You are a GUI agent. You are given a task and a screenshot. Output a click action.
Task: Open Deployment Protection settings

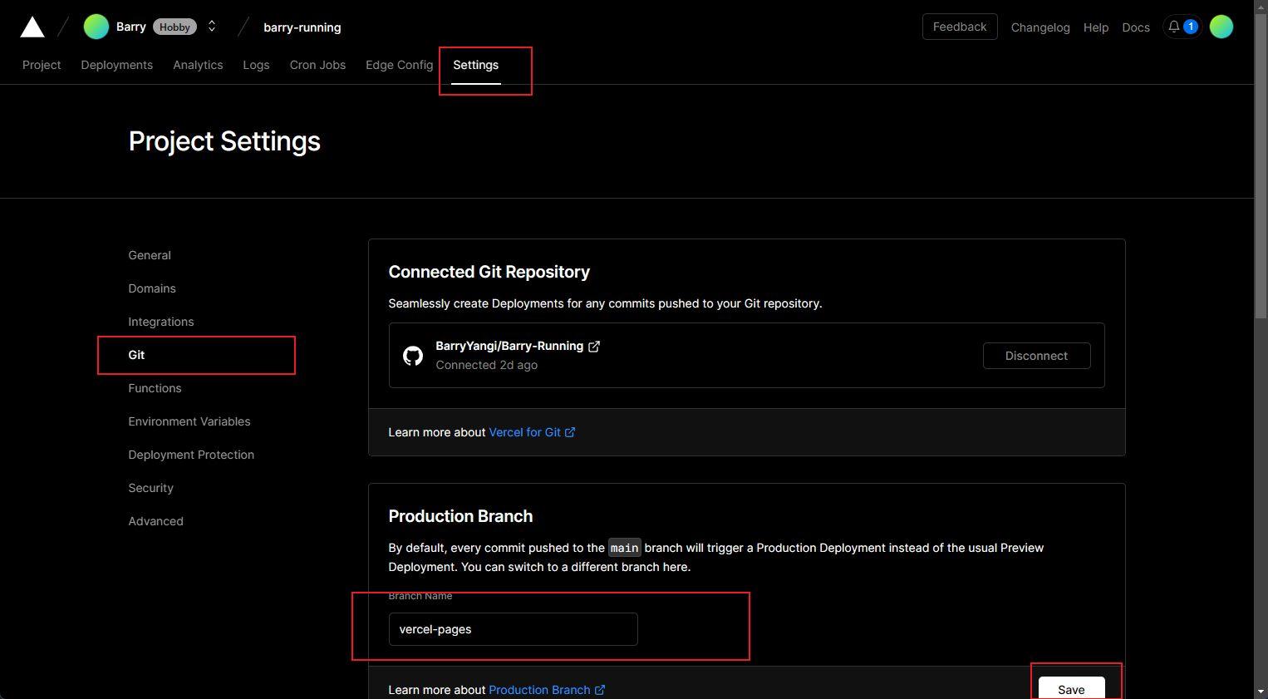click(191, 455)
